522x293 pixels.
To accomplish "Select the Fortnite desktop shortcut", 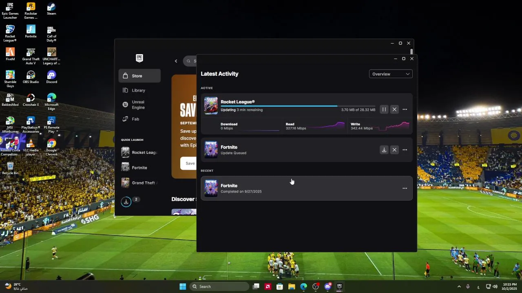I will coord(31,32).
